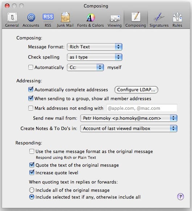Open the Signatures preferences icon

(x=159, y=20)
